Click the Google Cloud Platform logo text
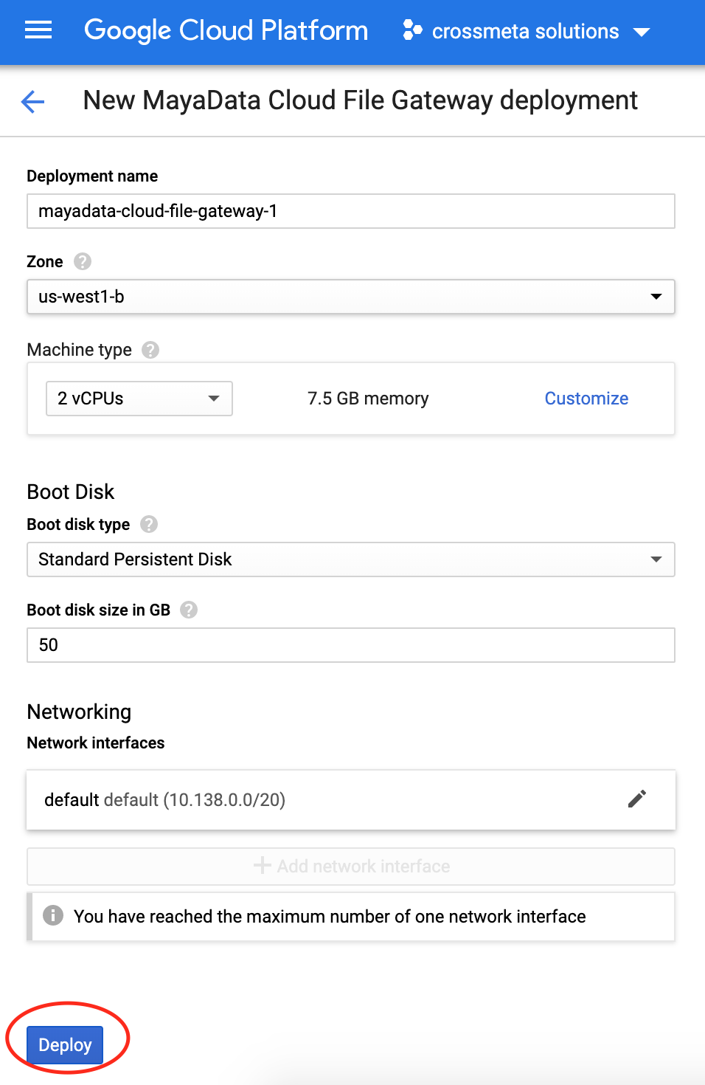The width and height of the screenshot is (705, 1085). pos(226,30)
